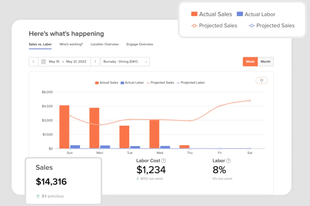Click the $1112 last week text

152,179
